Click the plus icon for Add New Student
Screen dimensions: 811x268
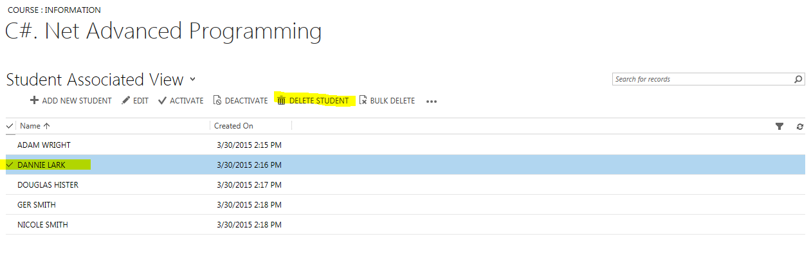[x=34, y=101]
